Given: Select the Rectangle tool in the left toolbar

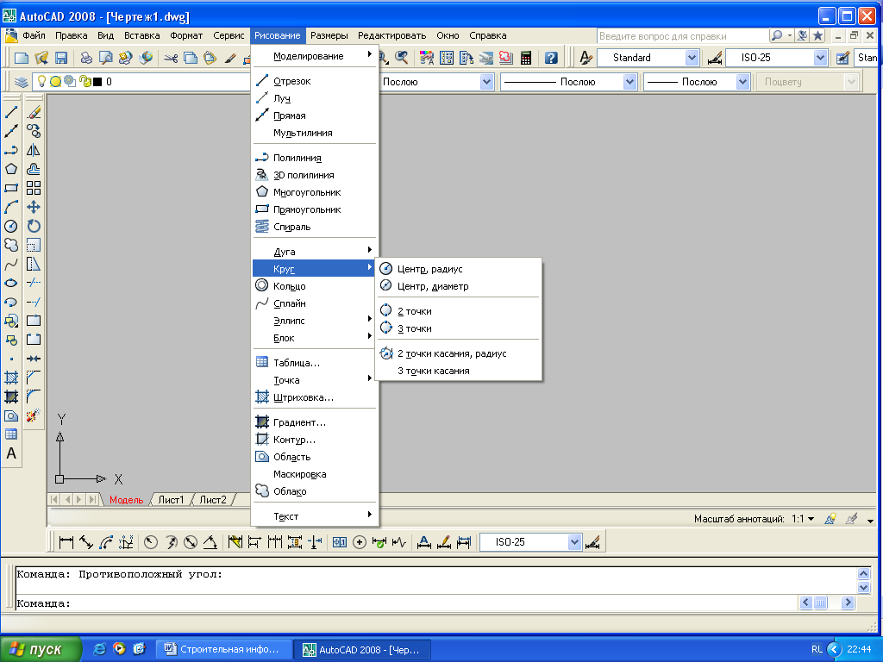Looking at the screenshot, I should (x=11, y=188).
